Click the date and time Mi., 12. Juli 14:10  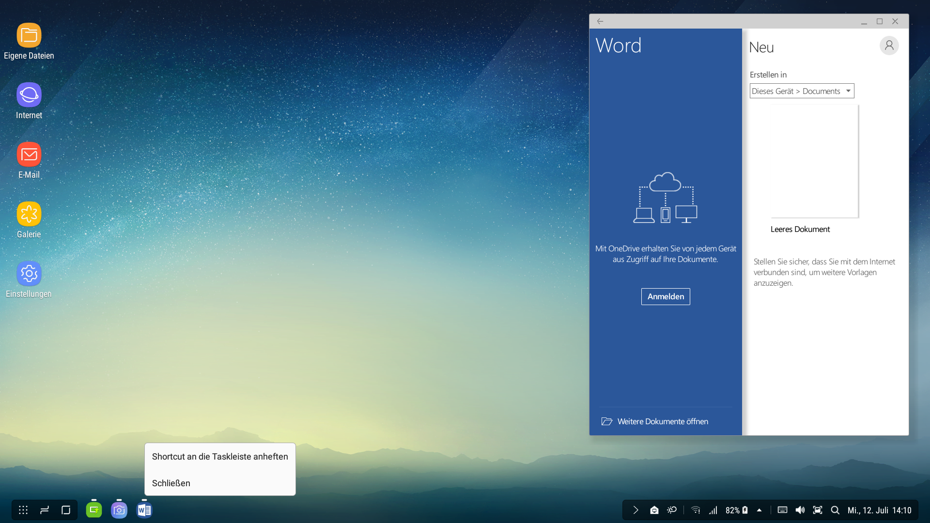pyautogui.click(x=880, y=510)
